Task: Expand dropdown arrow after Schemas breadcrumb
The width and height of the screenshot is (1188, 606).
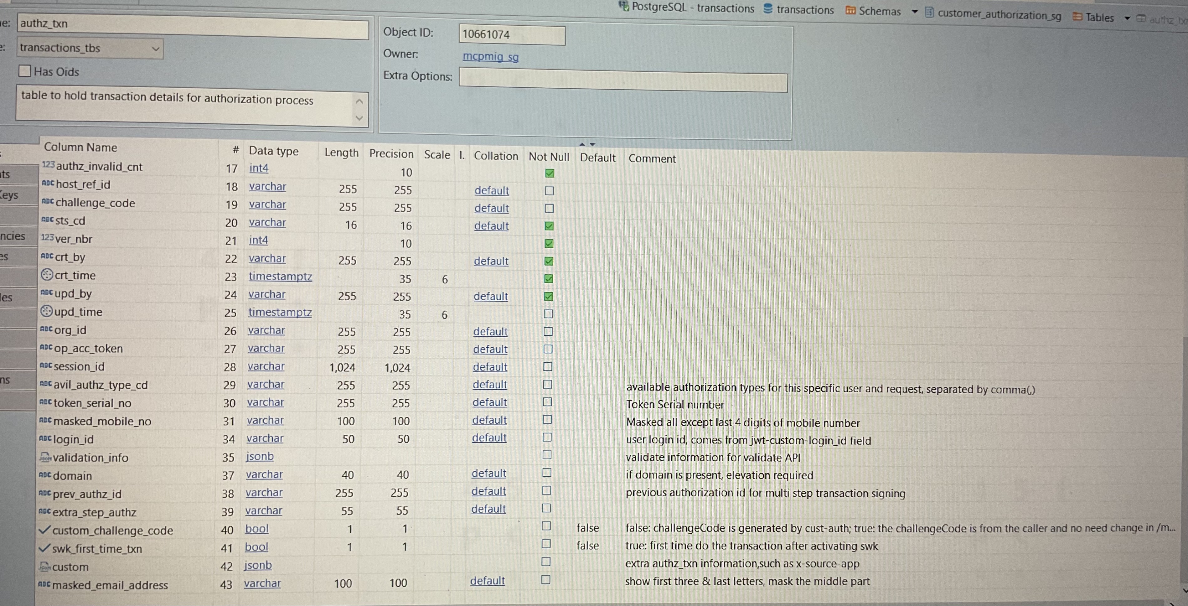Action: [x=915, y=12]
